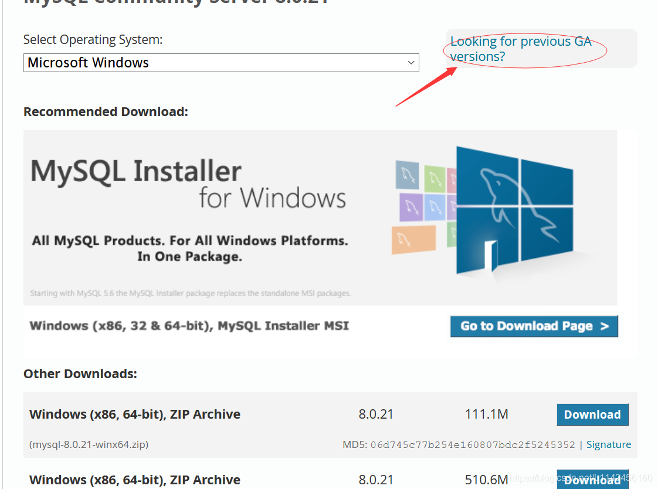Open Signature link for mysql-8.0.21-winx64.zip

point(609,444)
